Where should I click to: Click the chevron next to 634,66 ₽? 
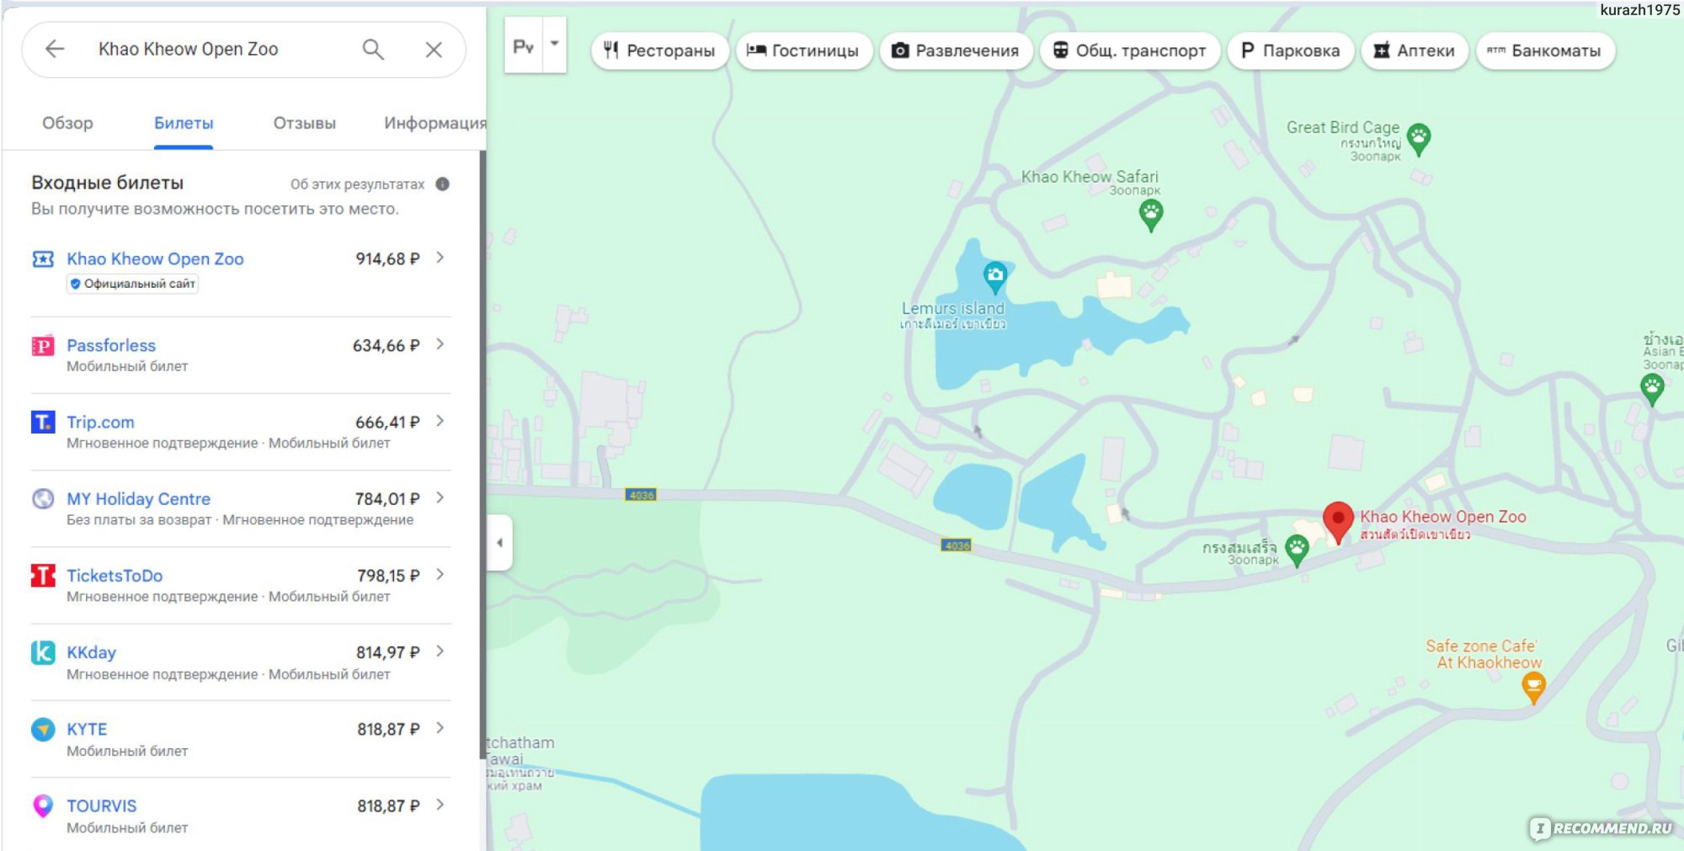click(x=440, y=344)
